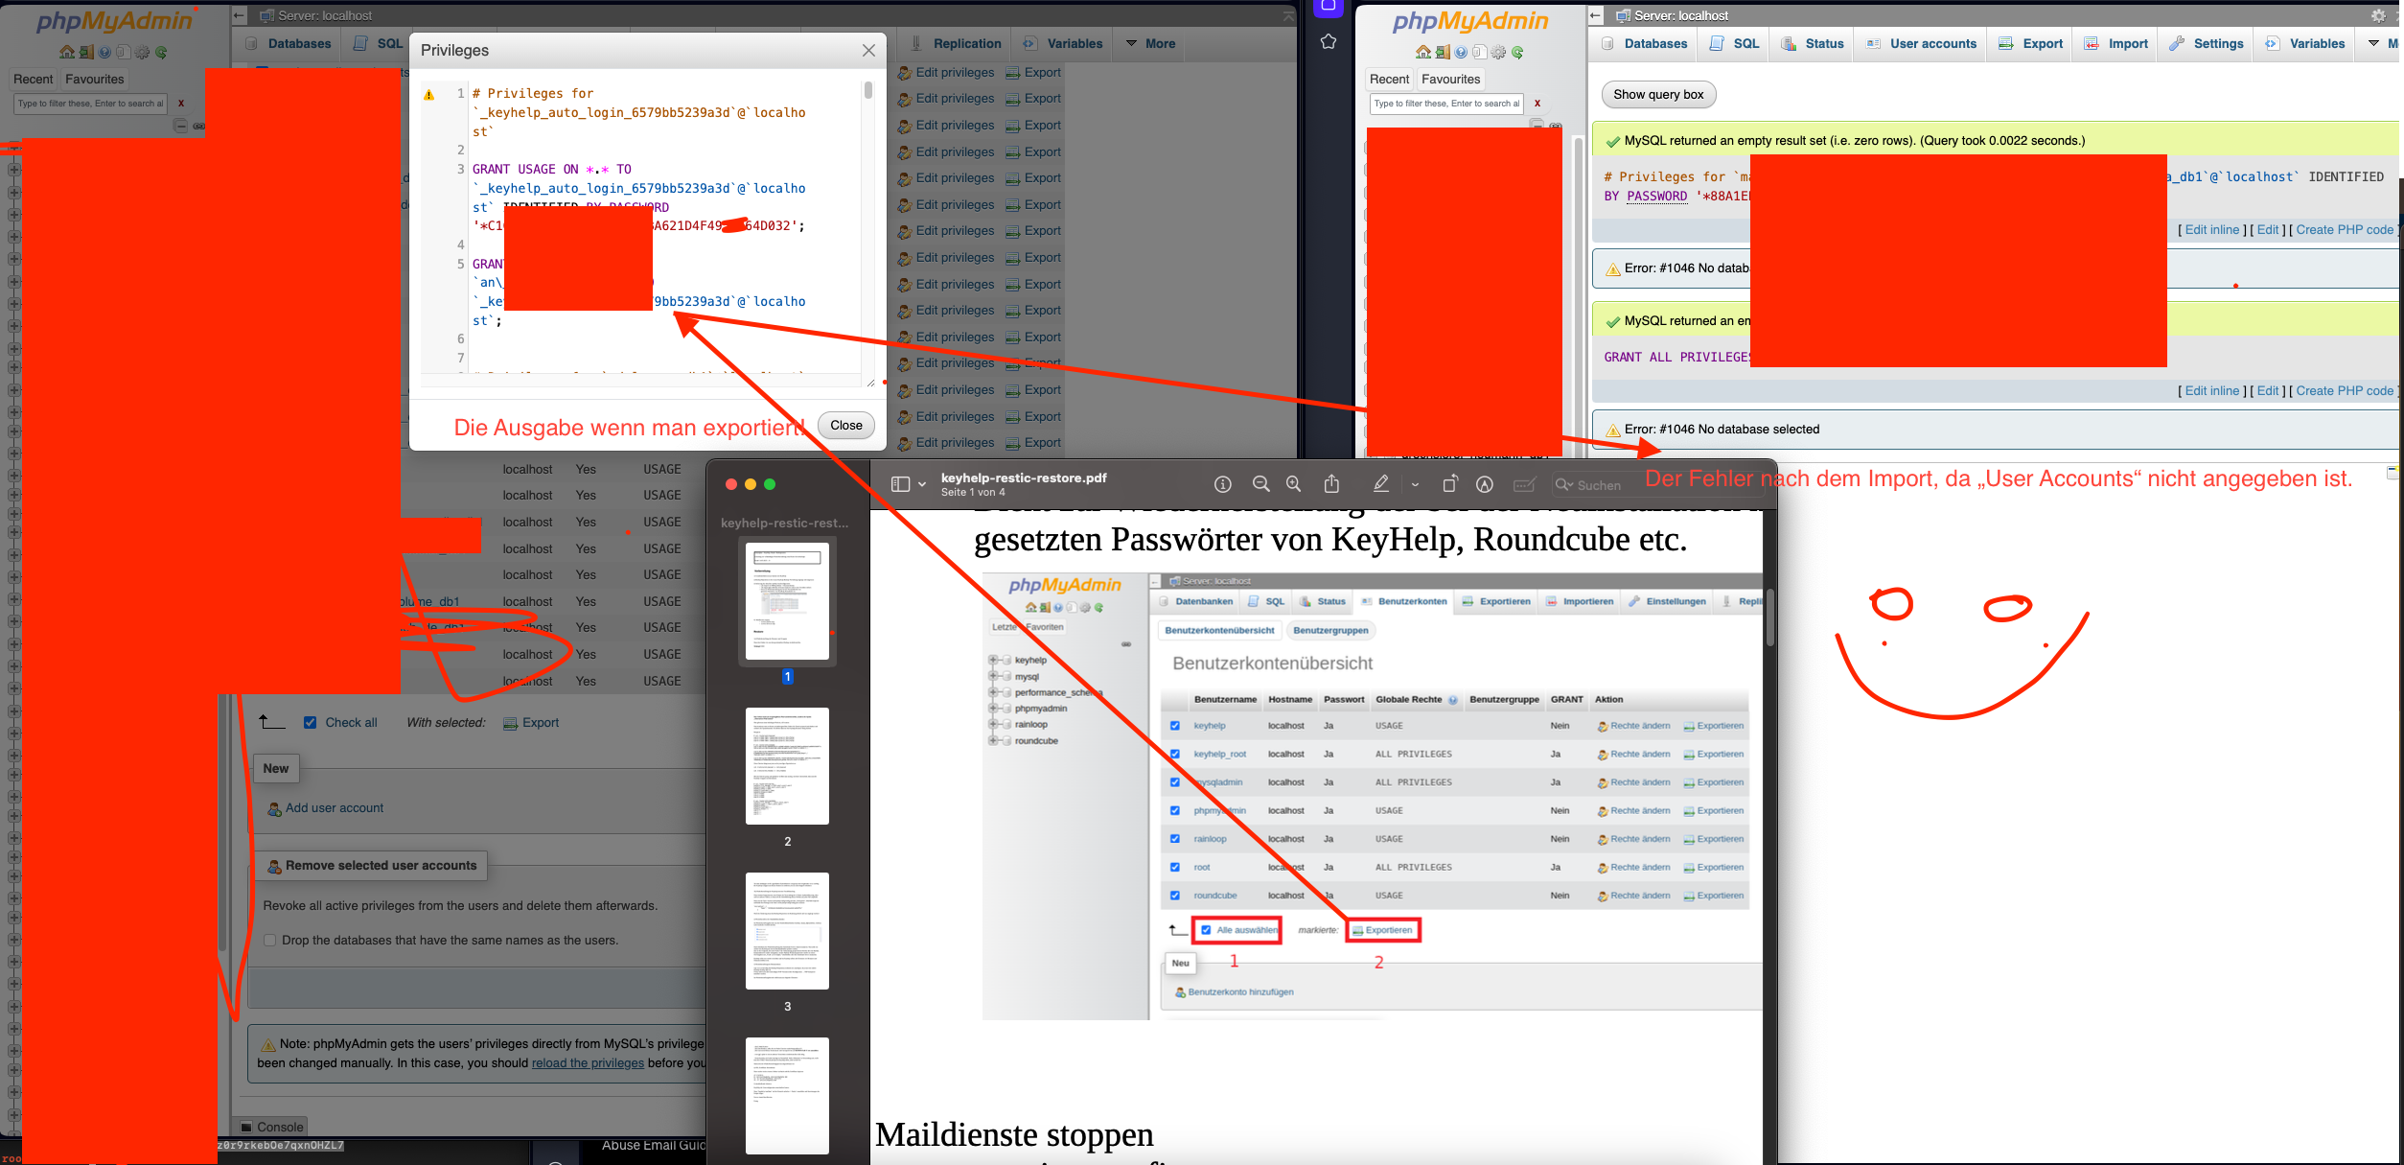Toggle the Check all checkbox
This screenshot has height=1165, width=2404.
(x=310, y=723)
